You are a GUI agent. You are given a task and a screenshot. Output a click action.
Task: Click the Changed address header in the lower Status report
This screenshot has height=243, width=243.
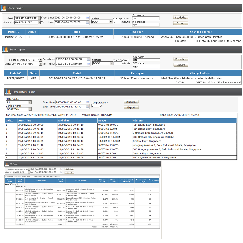click(201, 73)
